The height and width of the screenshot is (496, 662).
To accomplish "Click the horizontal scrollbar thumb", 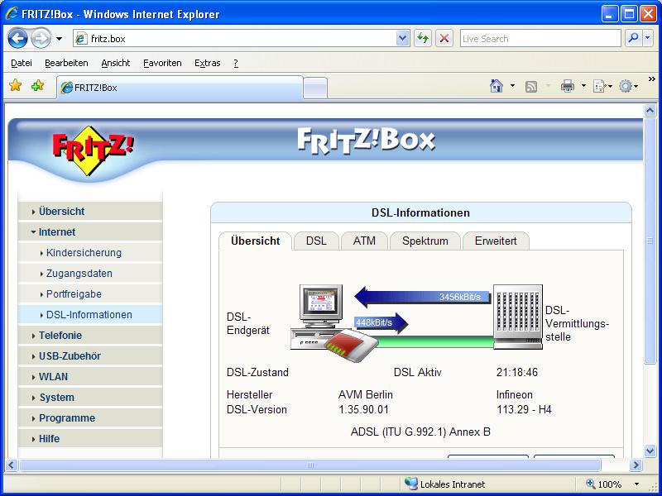I will coord(310,465).
